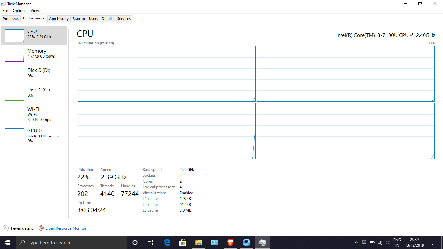Launch Brave browser from the taskbar
The height and width of the screenshot is (249, 443).
[x=231, y=243]
